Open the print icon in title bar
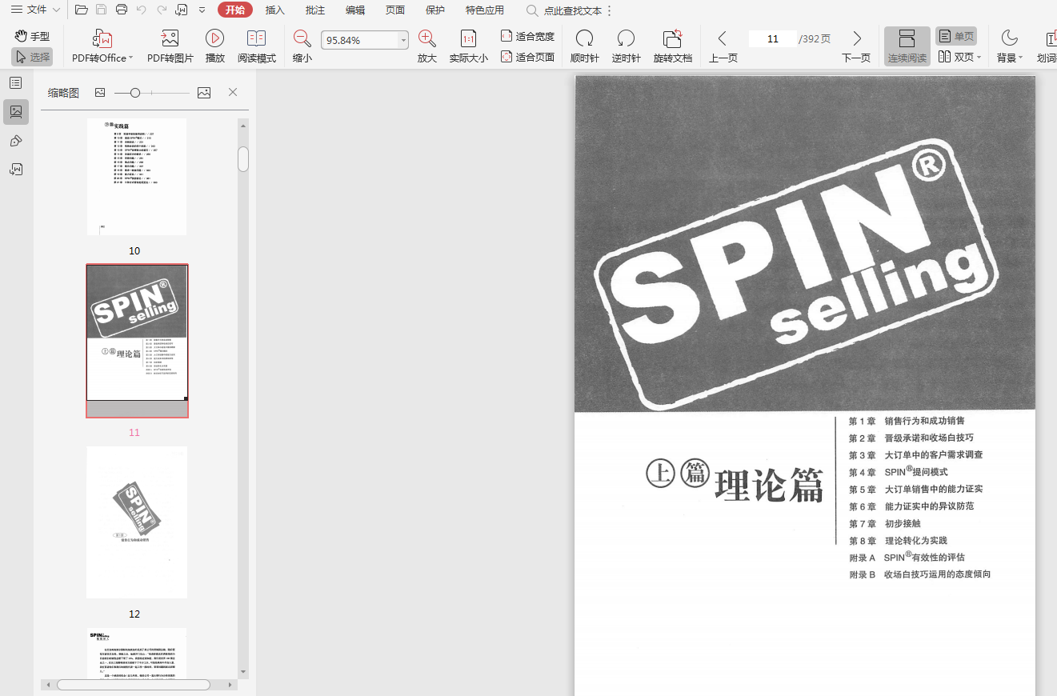This screenshot has height=696, width=1057. click(x=122, y=10)
